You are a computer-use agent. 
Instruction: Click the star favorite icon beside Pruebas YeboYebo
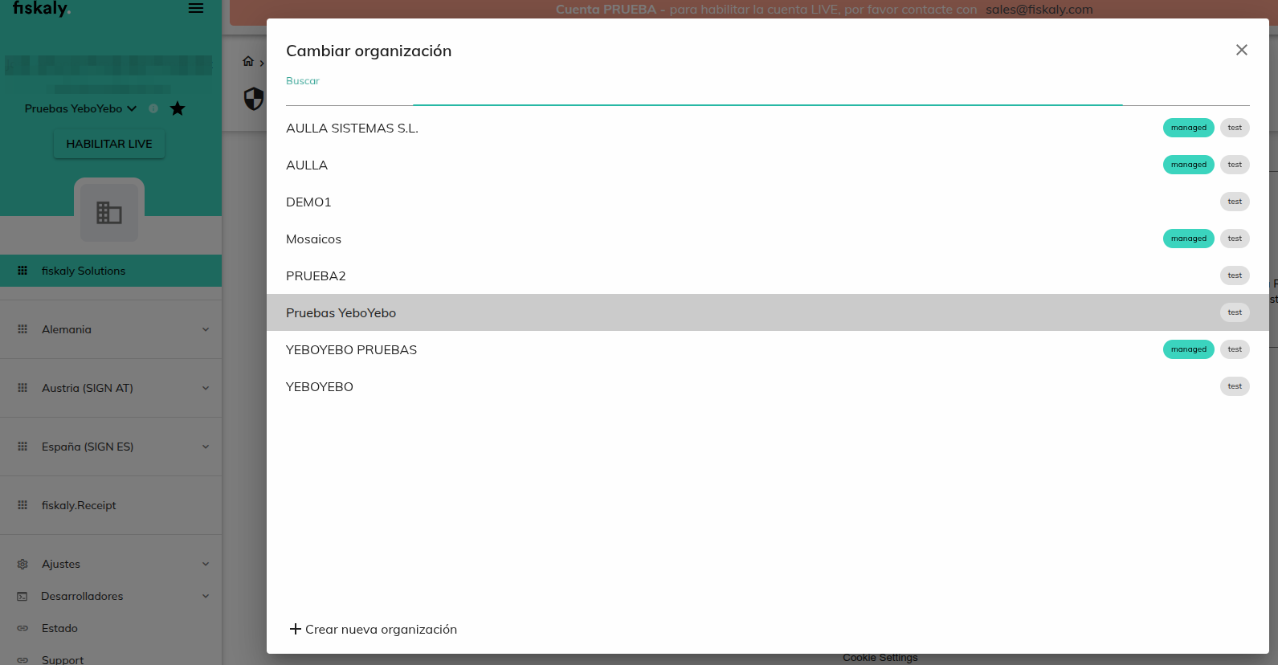coord(178,108)
